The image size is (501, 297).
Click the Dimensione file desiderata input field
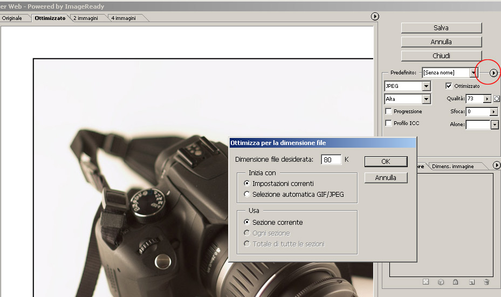[331, 160]
